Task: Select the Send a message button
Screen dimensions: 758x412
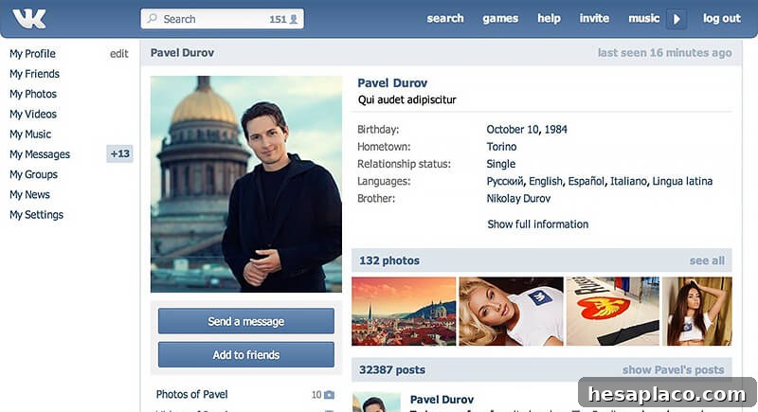Action: (246, 321)
